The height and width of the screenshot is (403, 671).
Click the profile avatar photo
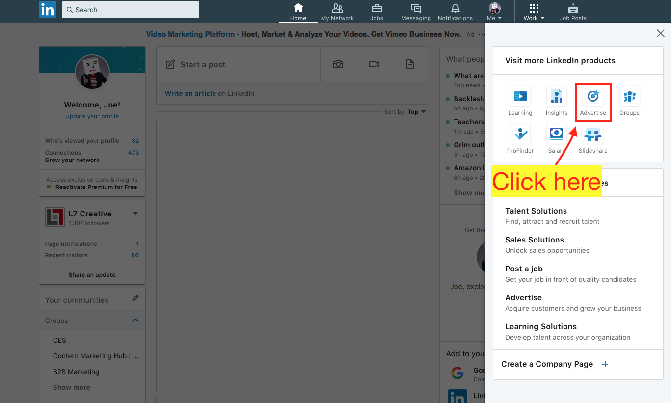pyautogui.click(x=92, y=72)
